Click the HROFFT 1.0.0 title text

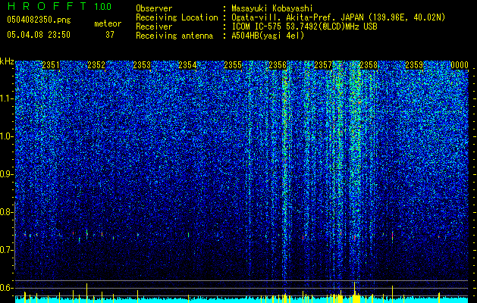[59, 6]
